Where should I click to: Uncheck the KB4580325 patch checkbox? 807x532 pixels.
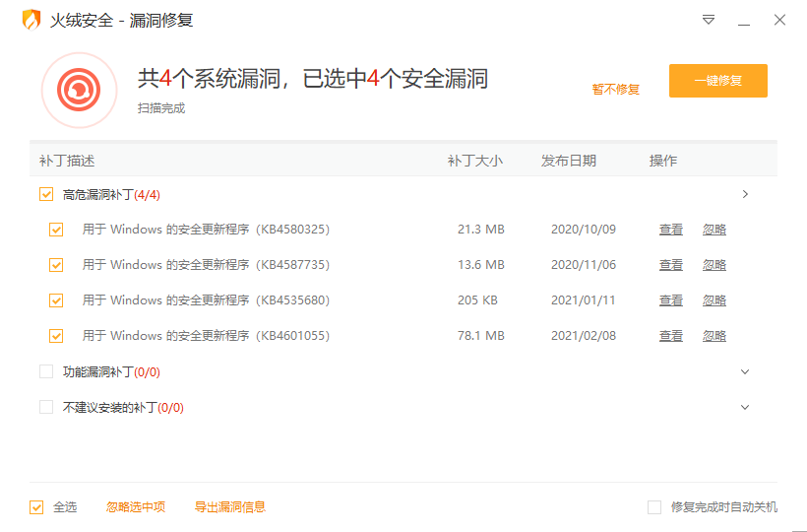[56, 230]
